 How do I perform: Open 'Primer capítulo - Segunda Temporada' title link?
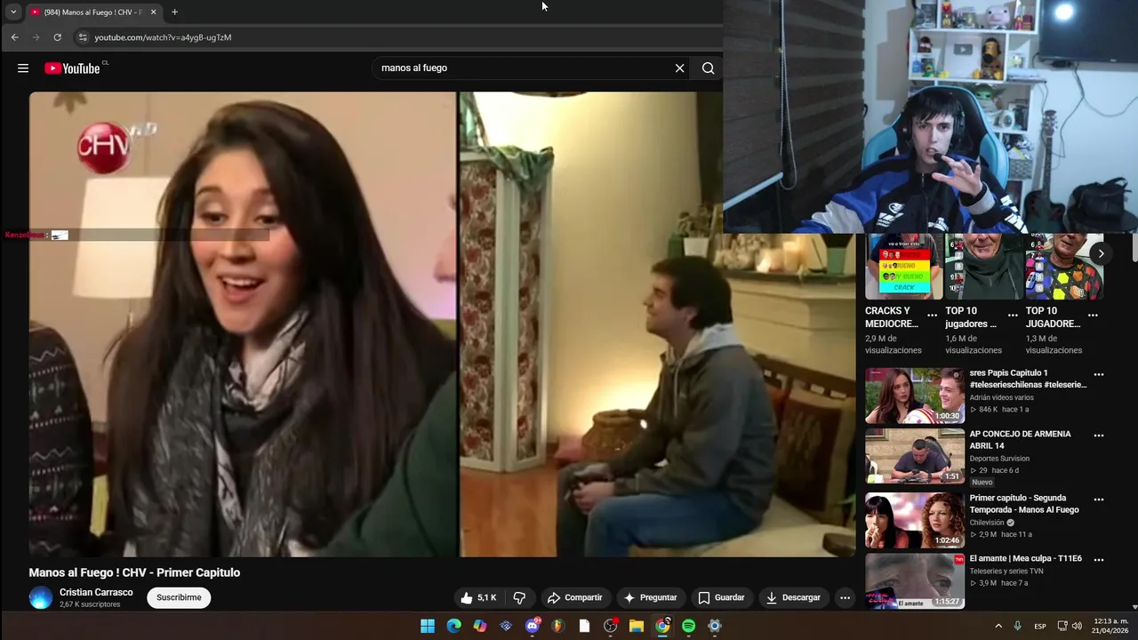[1024, 504]
